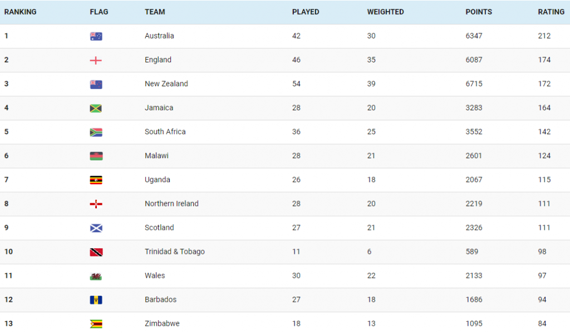Click the Jamaica flag icon
570x333 pixels.
(96, 108)
